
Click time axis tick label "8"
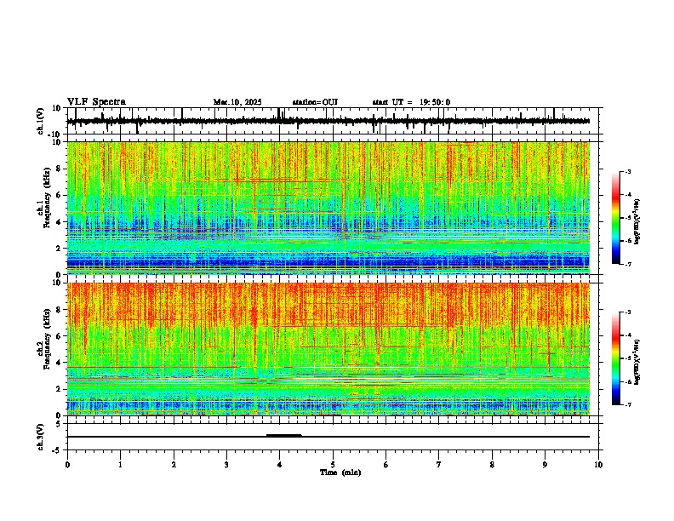492,465
